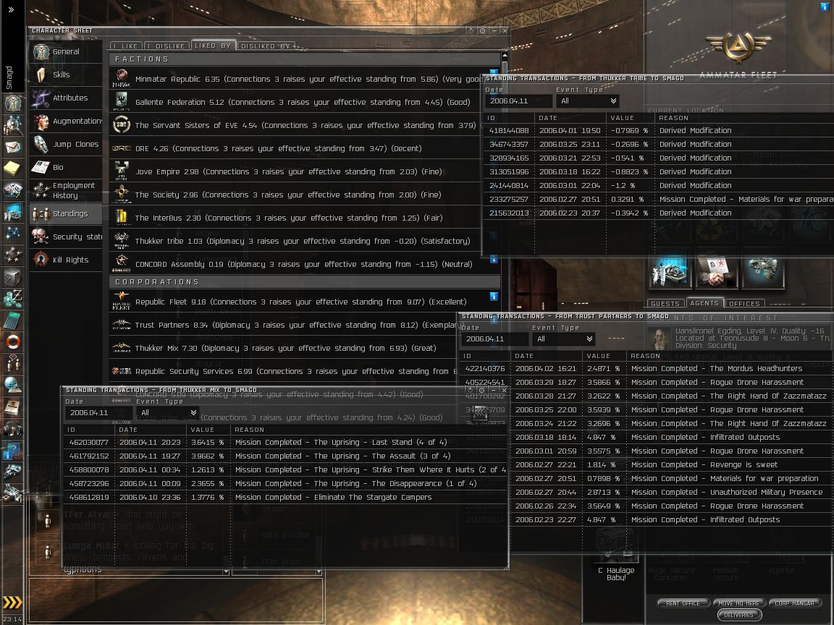Click the yellow undock arrows icon
Screen dimensions: 834x625
12,602
